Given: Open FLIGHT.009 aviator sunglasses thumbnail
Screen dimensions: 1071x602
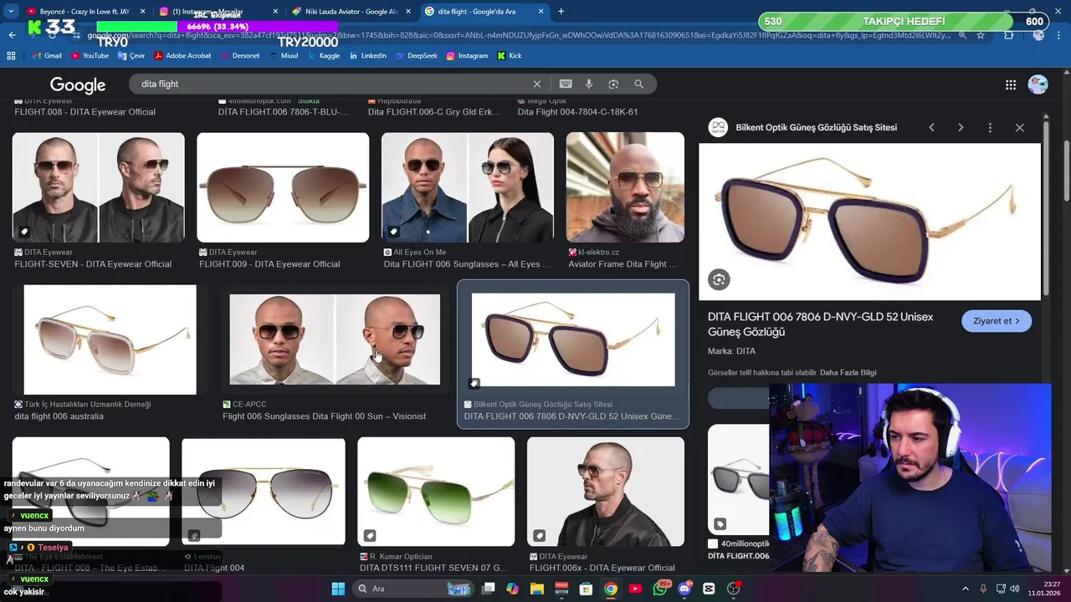Looking at the screenshot, I should pyautogui.click(x=283, y=187).
